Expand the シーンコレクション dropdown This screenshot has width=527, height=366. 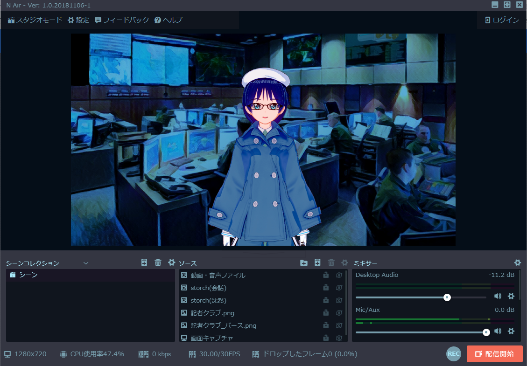click(x=86, y=263)
